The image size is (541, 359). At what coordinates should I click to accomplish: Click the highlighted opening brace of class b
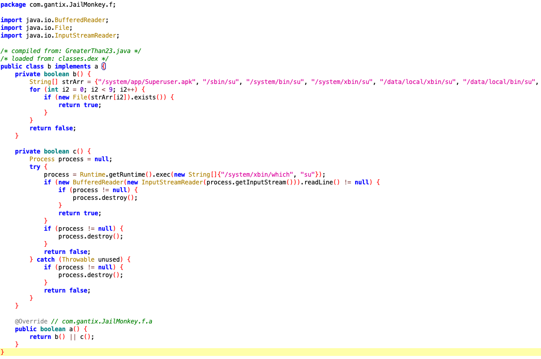tap(103, 66)
